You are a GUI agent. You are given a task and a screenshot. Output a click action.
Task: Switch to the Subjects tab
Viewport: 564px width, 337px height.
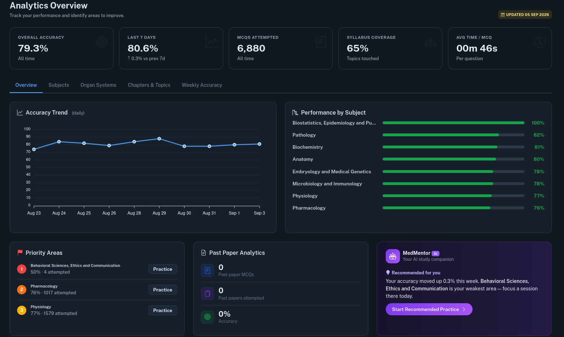(59, 85)
